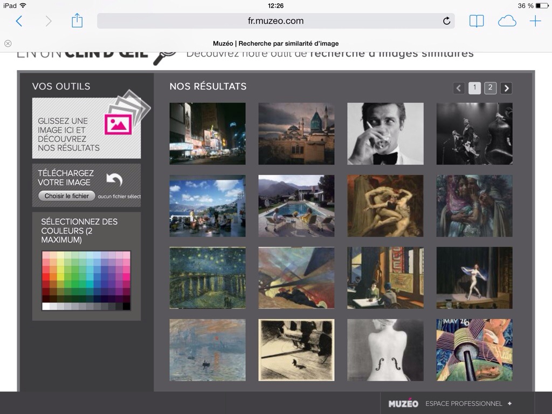Expand Espace Professionnel plus icon
The width and height of the screenshot is (552, 414).
509,403
